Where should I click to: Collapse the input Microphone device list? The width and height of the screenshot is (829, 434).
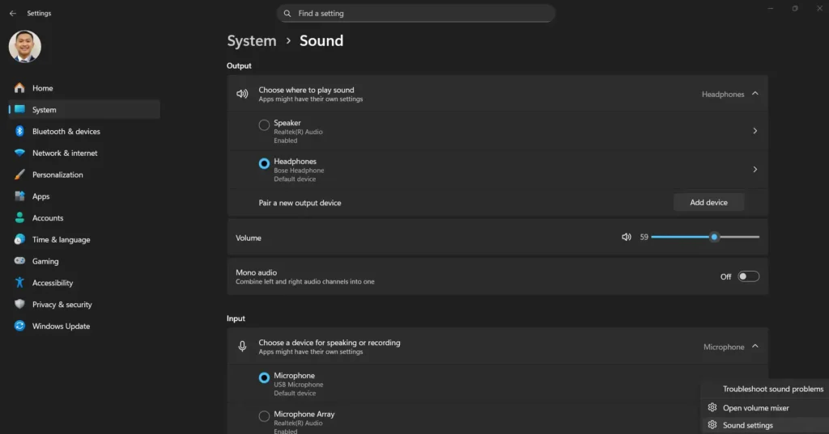point(755,347)
